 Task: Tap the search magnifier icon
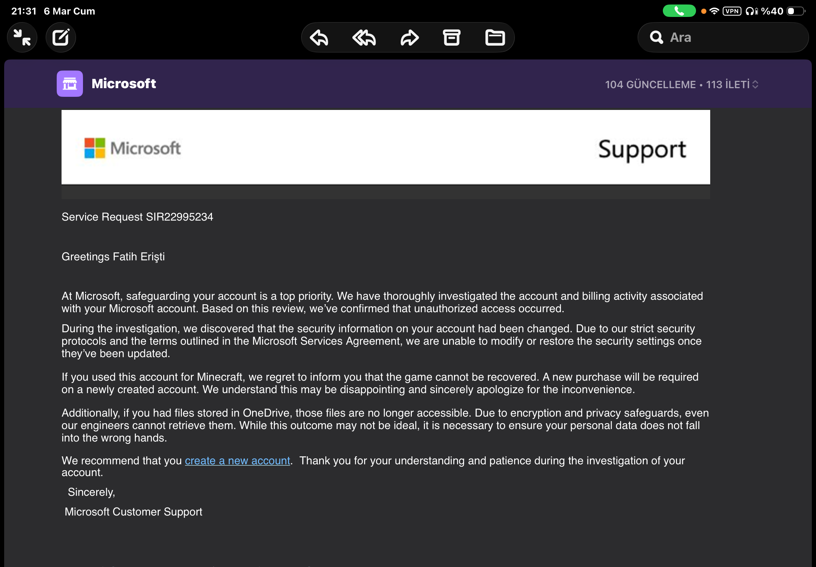pos(656,37)
